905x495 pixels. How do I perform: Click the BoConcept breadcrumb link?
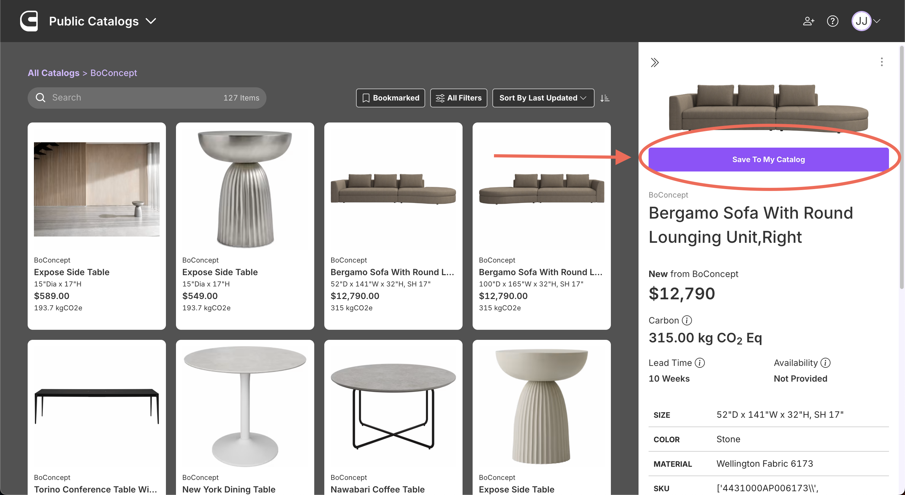(113, 73)
